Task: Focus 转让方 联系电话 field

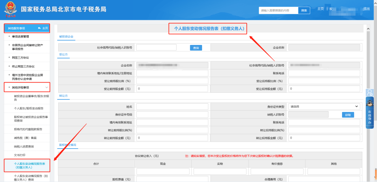Action: pos(324,122)
